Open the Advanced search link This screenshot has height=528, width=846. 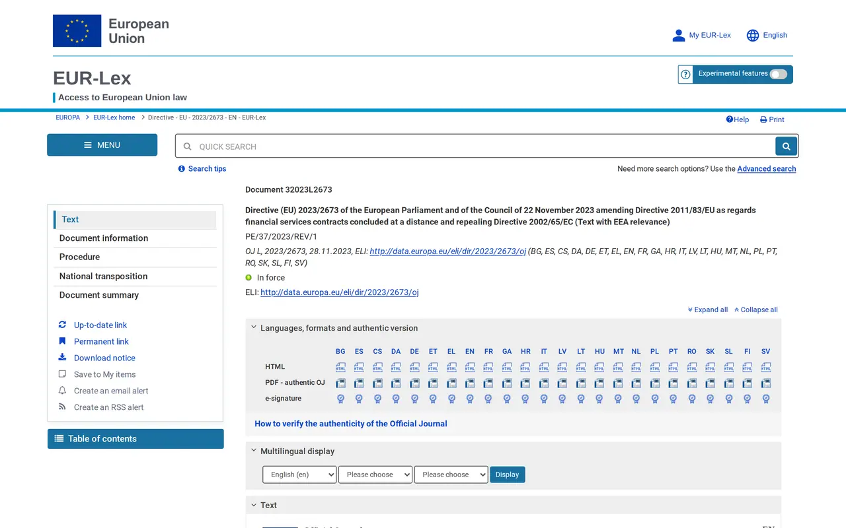click(x=767, y=169)
